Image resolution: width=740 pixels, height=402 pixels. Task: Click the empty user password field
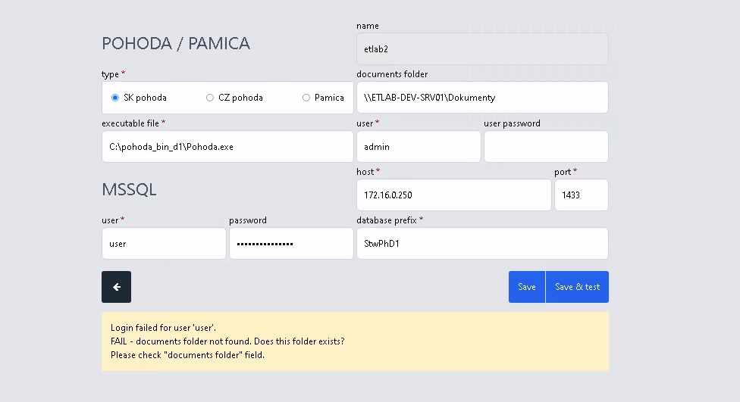tap(546, 147)
